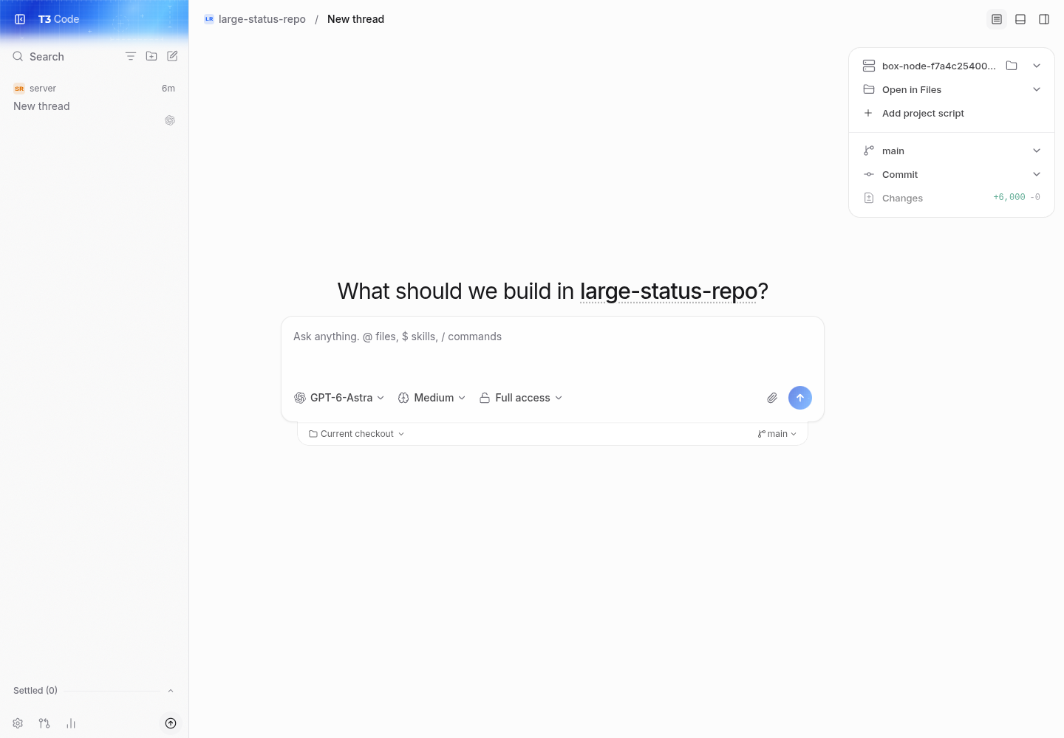
Task: Open the Full access permissions dropdown
Action: pyautogui.click(x=521, y=398)
